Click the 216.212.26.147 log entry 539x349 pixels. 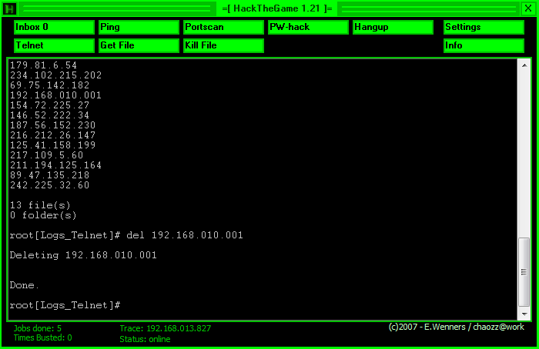(52, 135)
